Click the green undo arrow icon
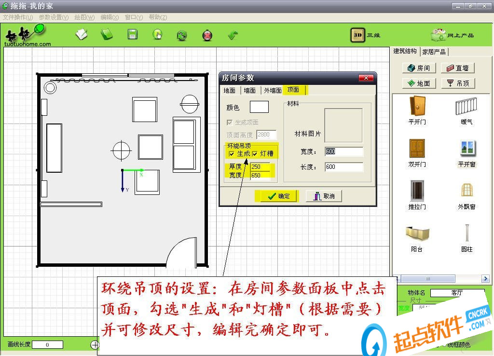 [233, 35]
